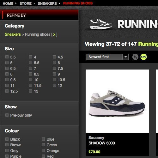The width and height of the screenshot is (158, 158).
Task: Check the Black colour filter
Action: pyautogui.click(x=7, y=139)
